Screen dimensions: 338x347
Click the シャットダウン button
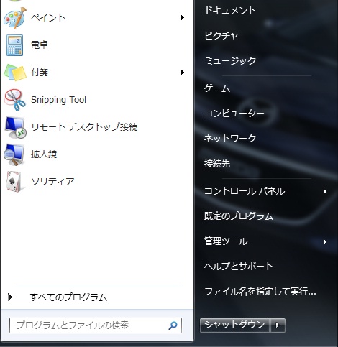click(234, 325)
